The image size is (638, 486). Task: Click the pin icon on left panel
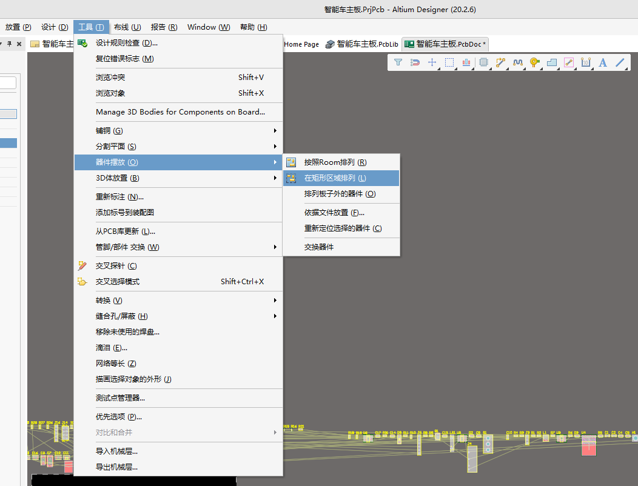[9, 44]
